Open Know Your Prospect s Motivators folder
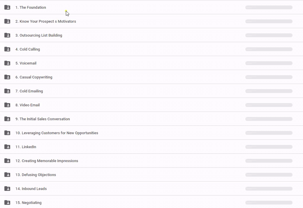The width and height of the screenshot is (303, 208). point(46,21)
